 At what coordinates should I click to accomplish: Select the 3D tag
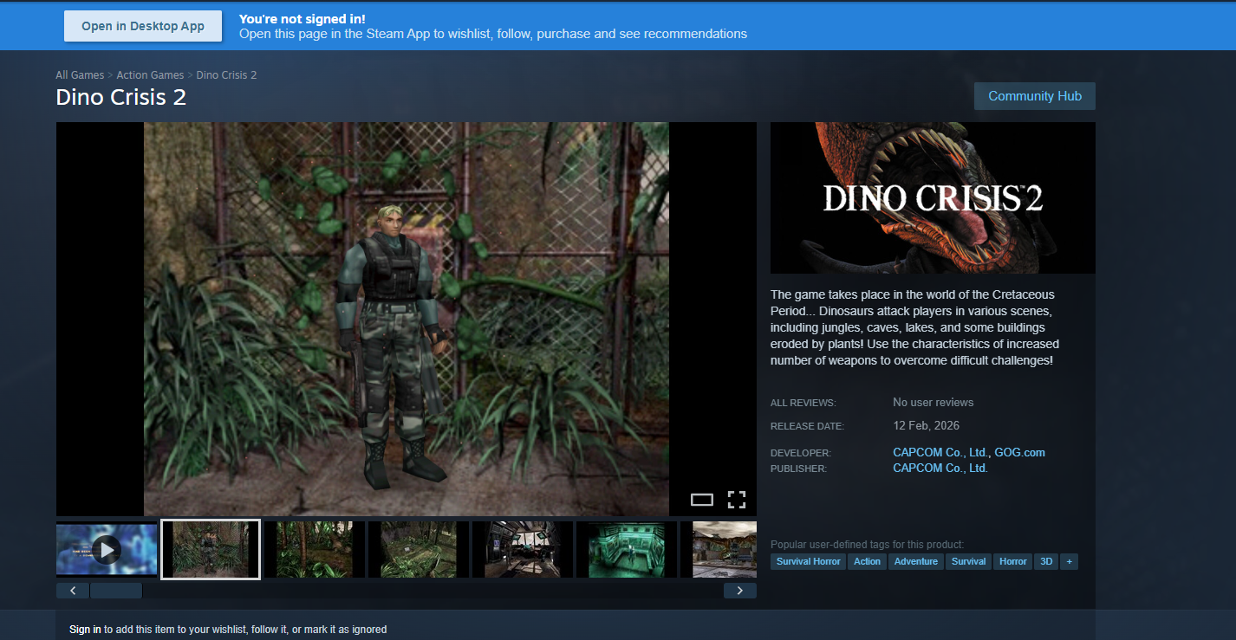pos(1046,561)
